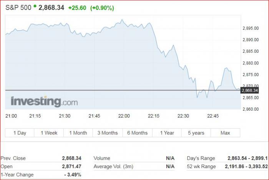Show the Max time range
Image resolution: width=269 pixels, height=180 pixels.
[x=225, y=133]
